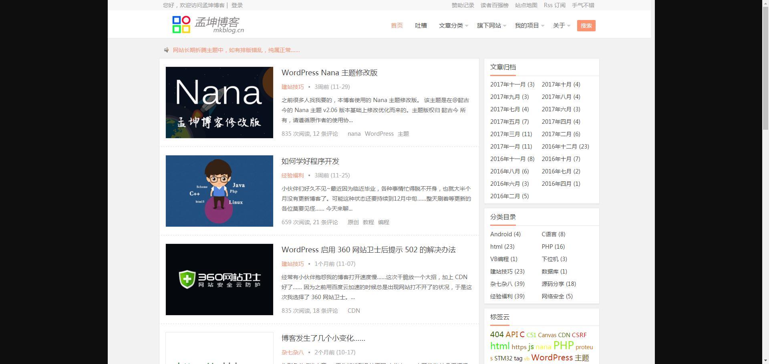Open the WordPress Nana 主题修改版 title
Viewport: 769px width, 364px height.
329,72
